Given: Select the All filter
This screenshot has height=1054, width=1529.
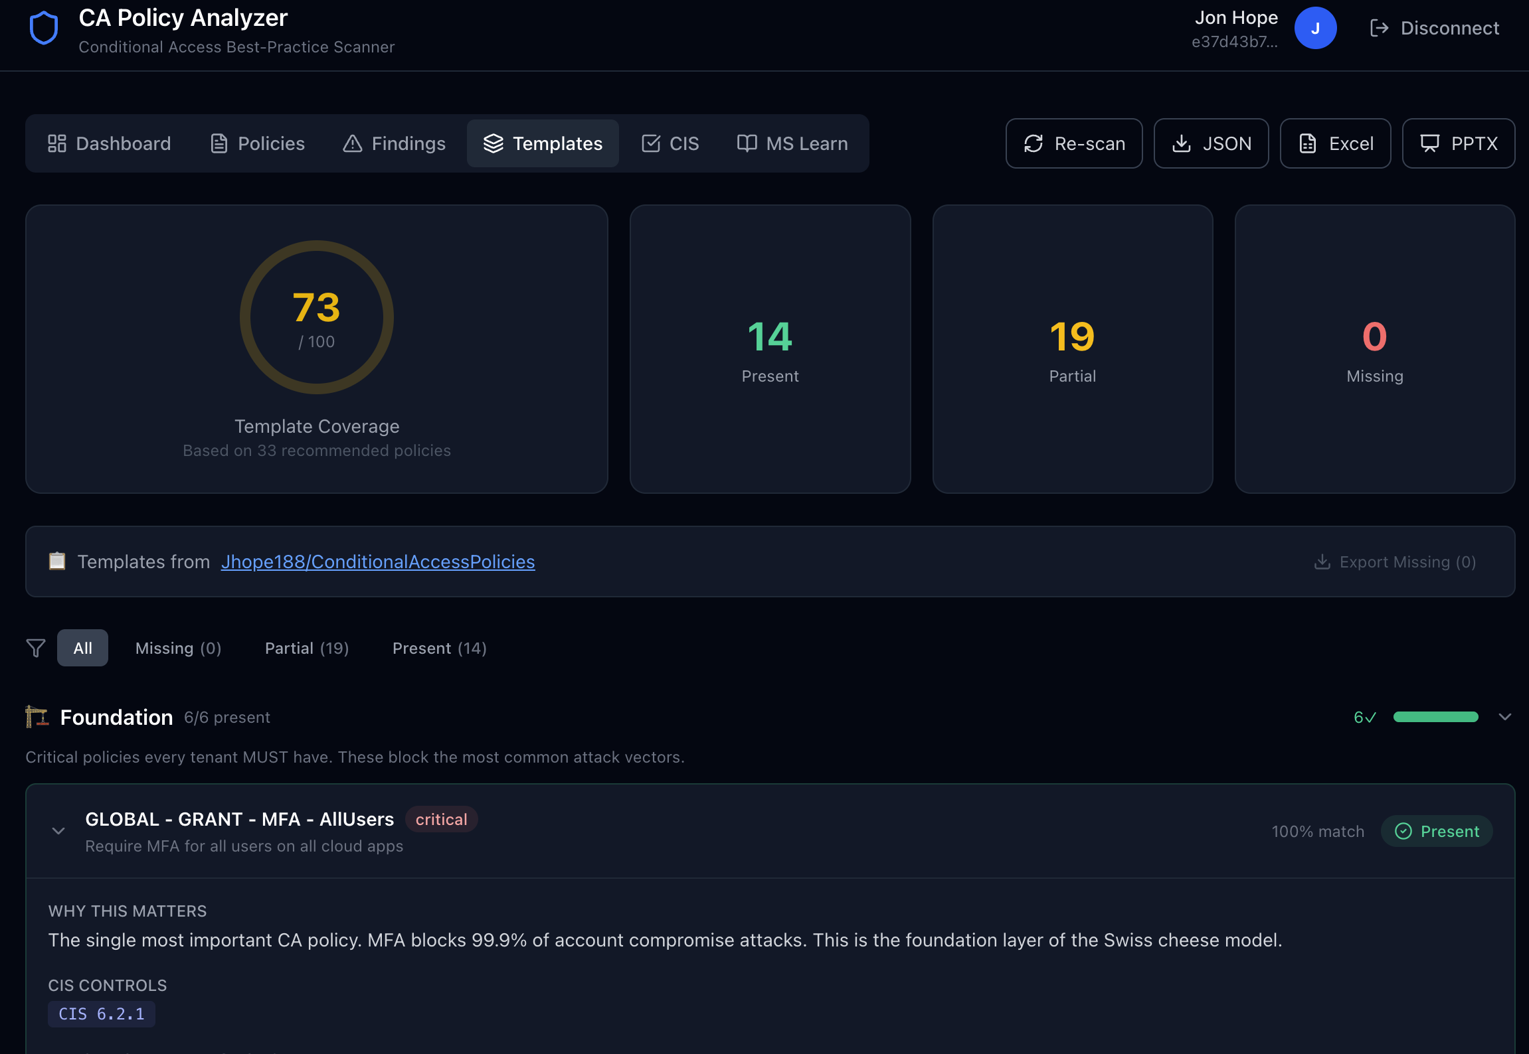Looking at the screenshot, I should [82, 648].
